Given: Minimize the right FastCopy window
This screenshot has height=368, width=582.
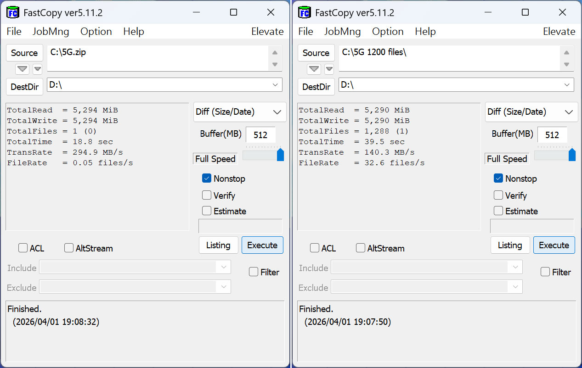Looking at the screenshot, I should pyautogui.click(x=488, y=12).
